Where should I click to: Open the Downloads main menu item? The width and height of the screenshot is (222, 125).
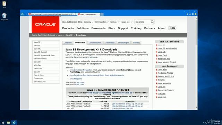99,28
